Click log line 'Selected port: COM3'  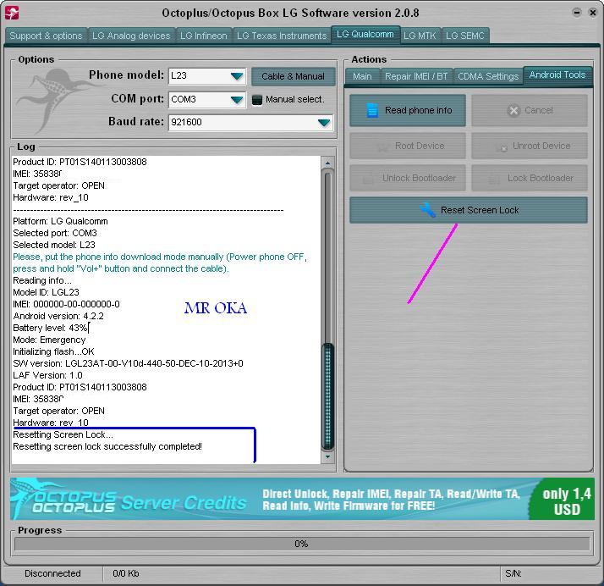click(x=55, y=233)
